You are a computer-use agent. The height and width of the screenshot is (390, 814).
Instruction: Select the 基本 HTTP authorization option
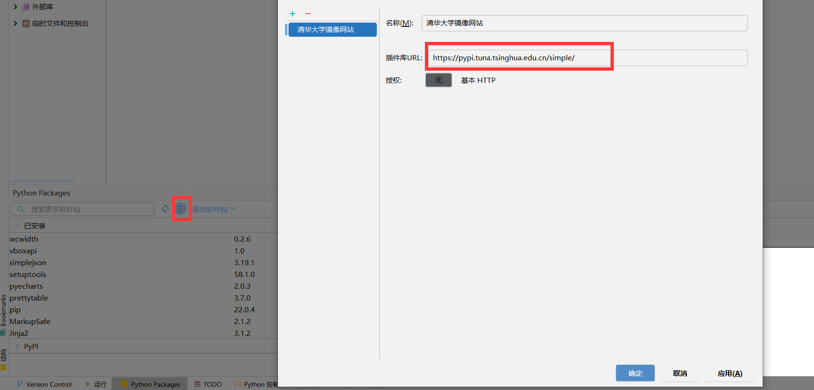(x=478, y=81)
